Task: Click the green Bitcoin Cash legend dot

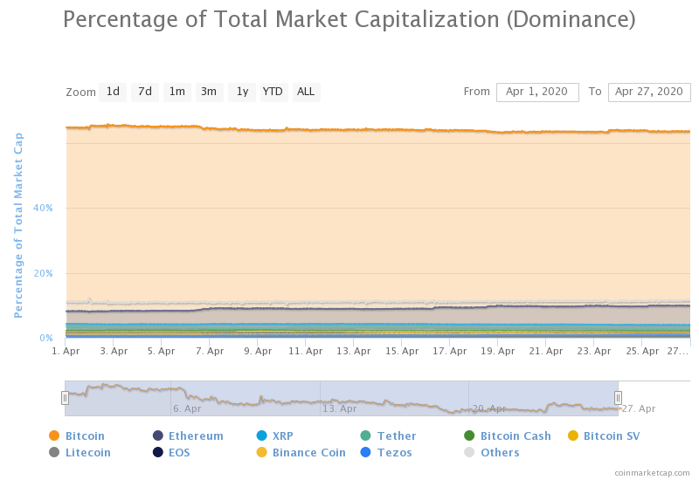Action: pos(470,435)
